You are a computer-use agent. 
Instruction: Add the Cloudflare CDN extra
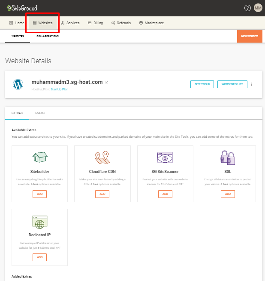102,194
